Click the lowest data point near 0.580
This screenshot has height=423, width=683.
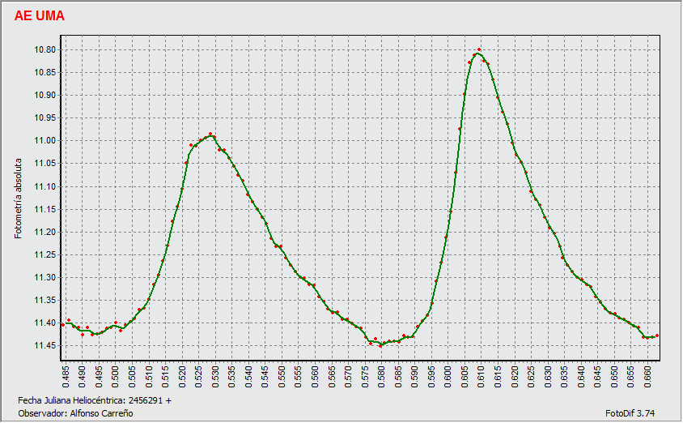point(381,346)
